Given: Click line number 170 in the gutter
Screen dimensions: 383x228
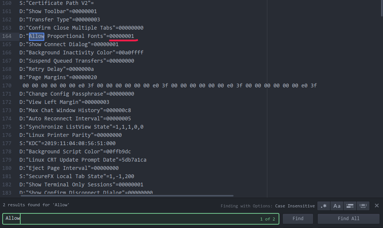Looking at the screenshot, I should [x=6, y=85].
